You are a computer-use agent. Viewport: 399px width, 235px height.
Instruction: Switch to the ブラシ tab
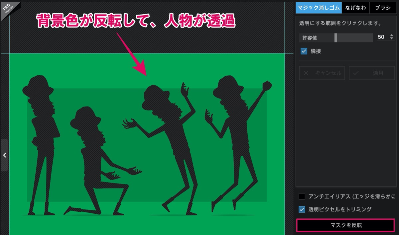[x=383, y=8]
